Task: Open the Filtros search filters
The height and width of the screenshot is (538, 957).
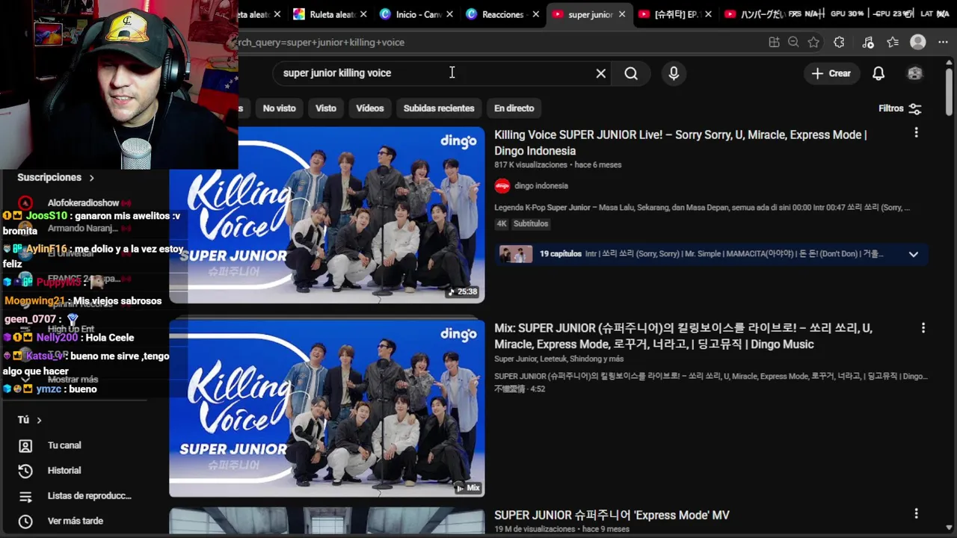Action: 899,108
